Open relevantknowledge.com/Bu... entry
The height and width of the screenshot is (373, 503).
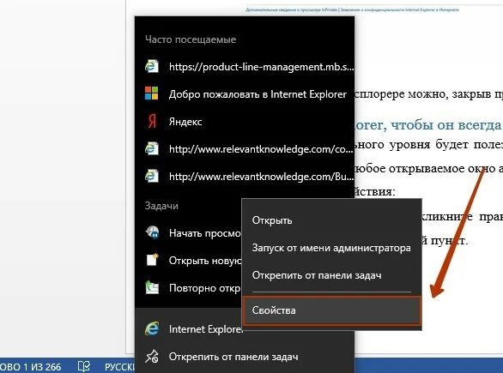click(x=245, y=177)
